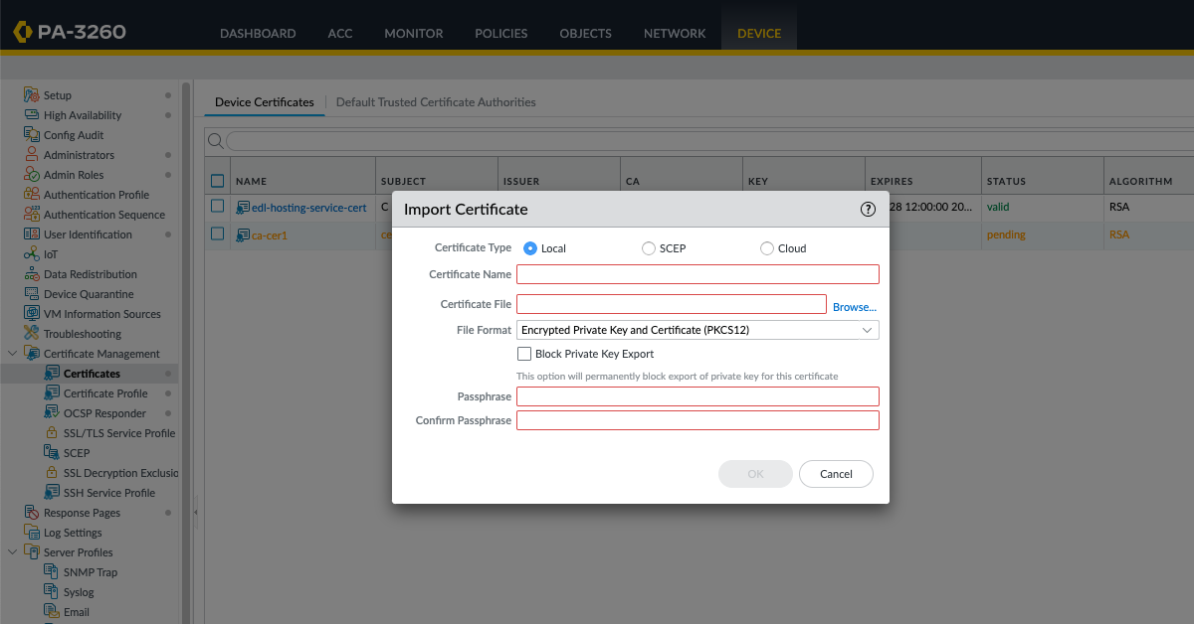This screenshot has height=624, width=1194.
Task: Click the IoT icon in sidebar
Action: tap(32, 254)
